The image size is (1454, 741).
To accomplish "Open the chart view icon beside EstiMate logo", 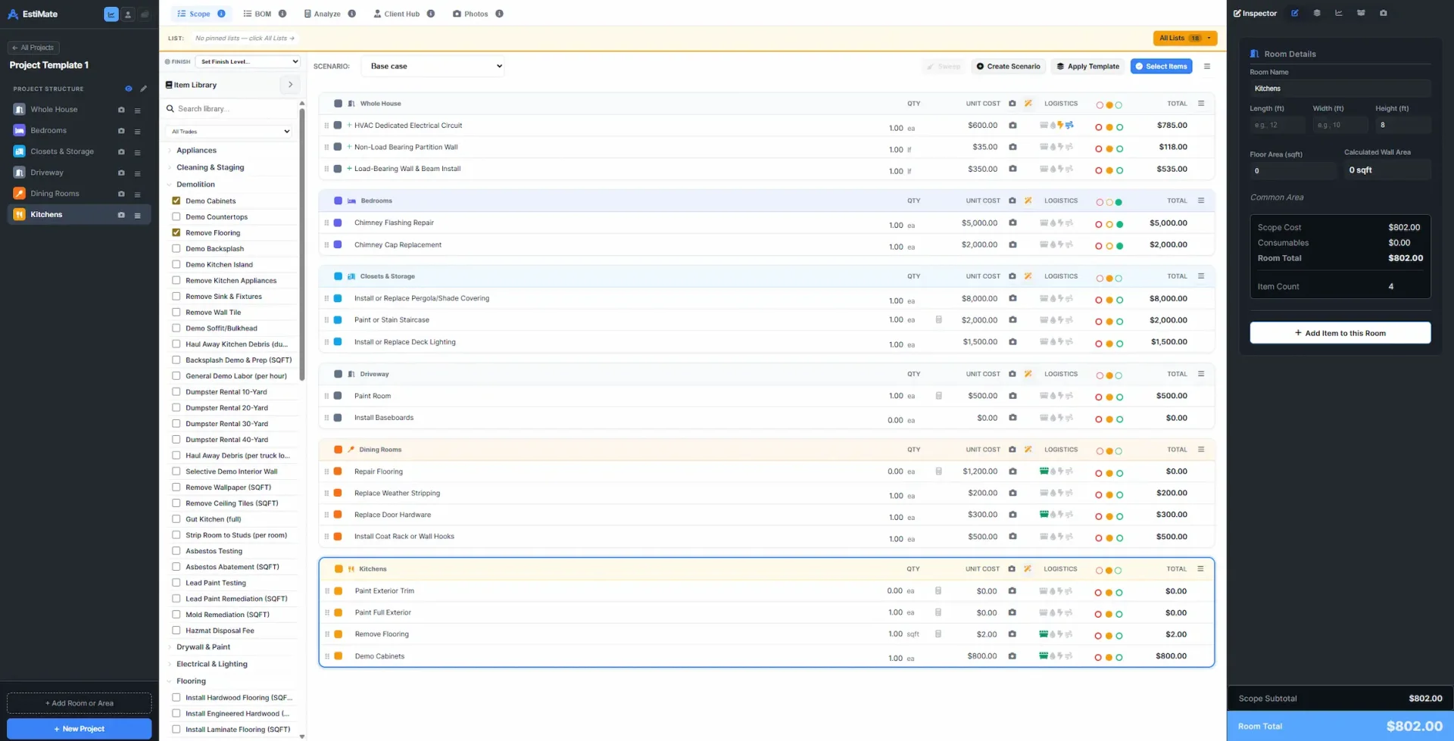I will click(111, 14).
